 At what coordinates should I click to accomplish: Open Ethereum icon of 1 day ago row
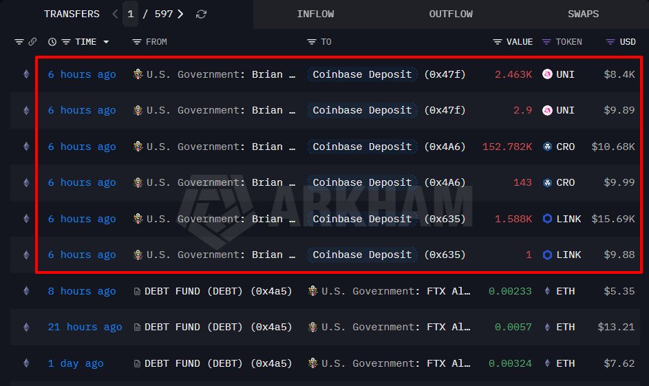coord(26,363)
